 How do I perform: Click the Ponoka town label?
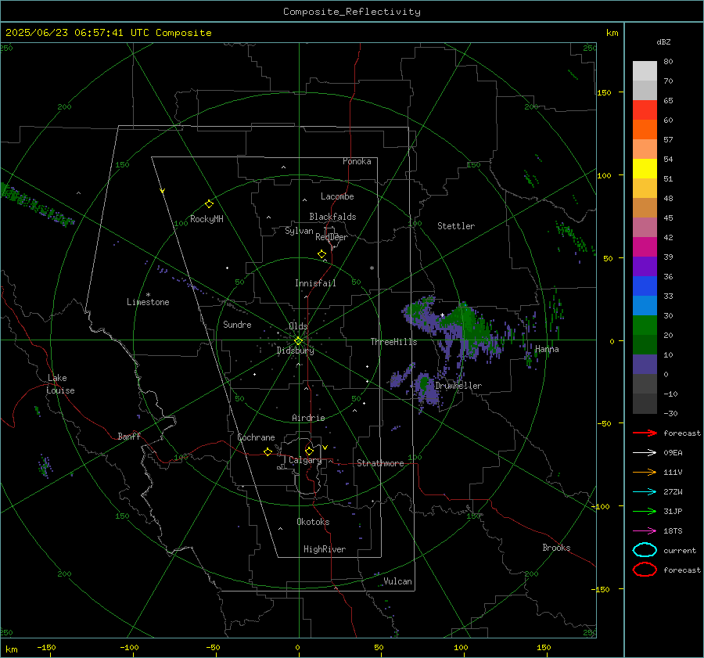pyautogui.click(x=357, y=161)
